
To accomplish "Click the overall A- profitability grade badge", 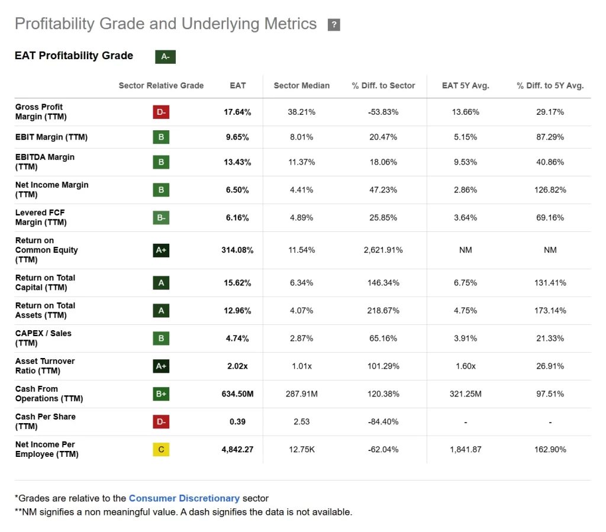I will [x=165, y=57].
